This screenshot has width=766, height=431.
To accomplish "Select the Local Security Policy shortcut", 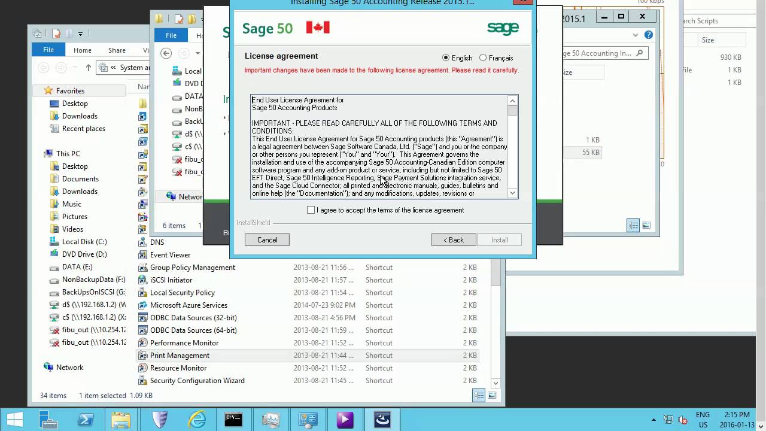I will point(183,293).
